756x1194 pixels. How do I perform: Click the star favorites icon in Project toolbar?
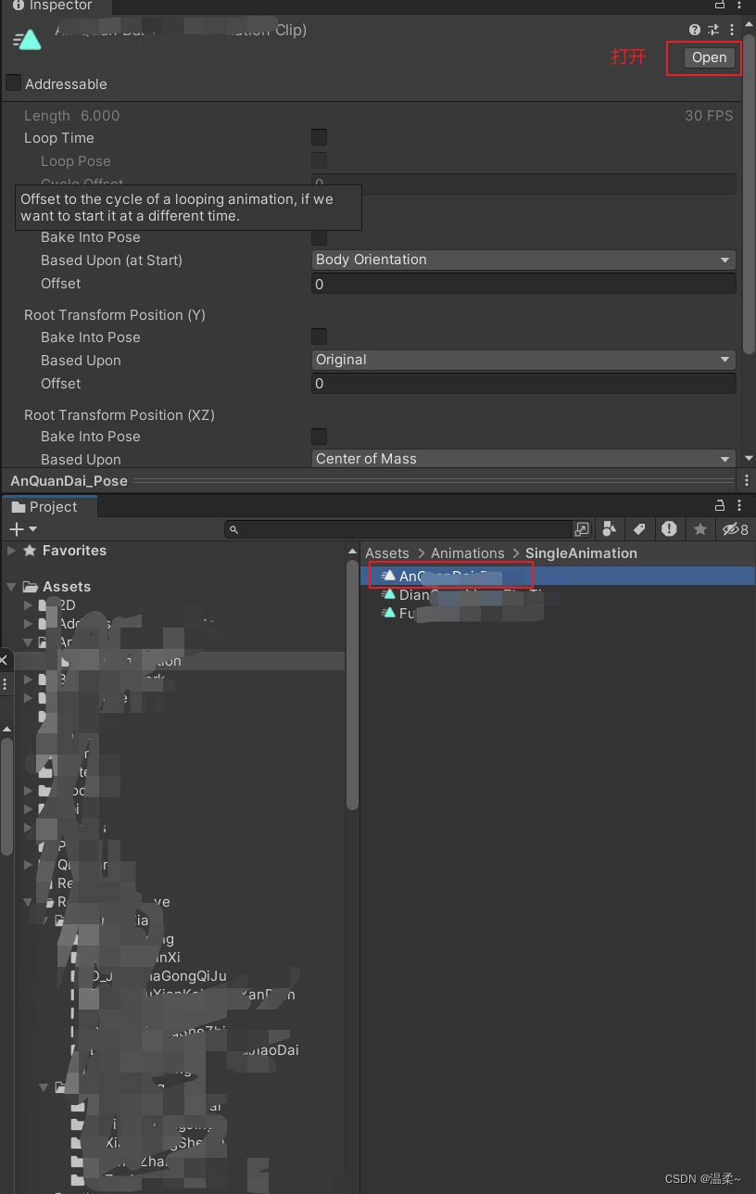699,528
